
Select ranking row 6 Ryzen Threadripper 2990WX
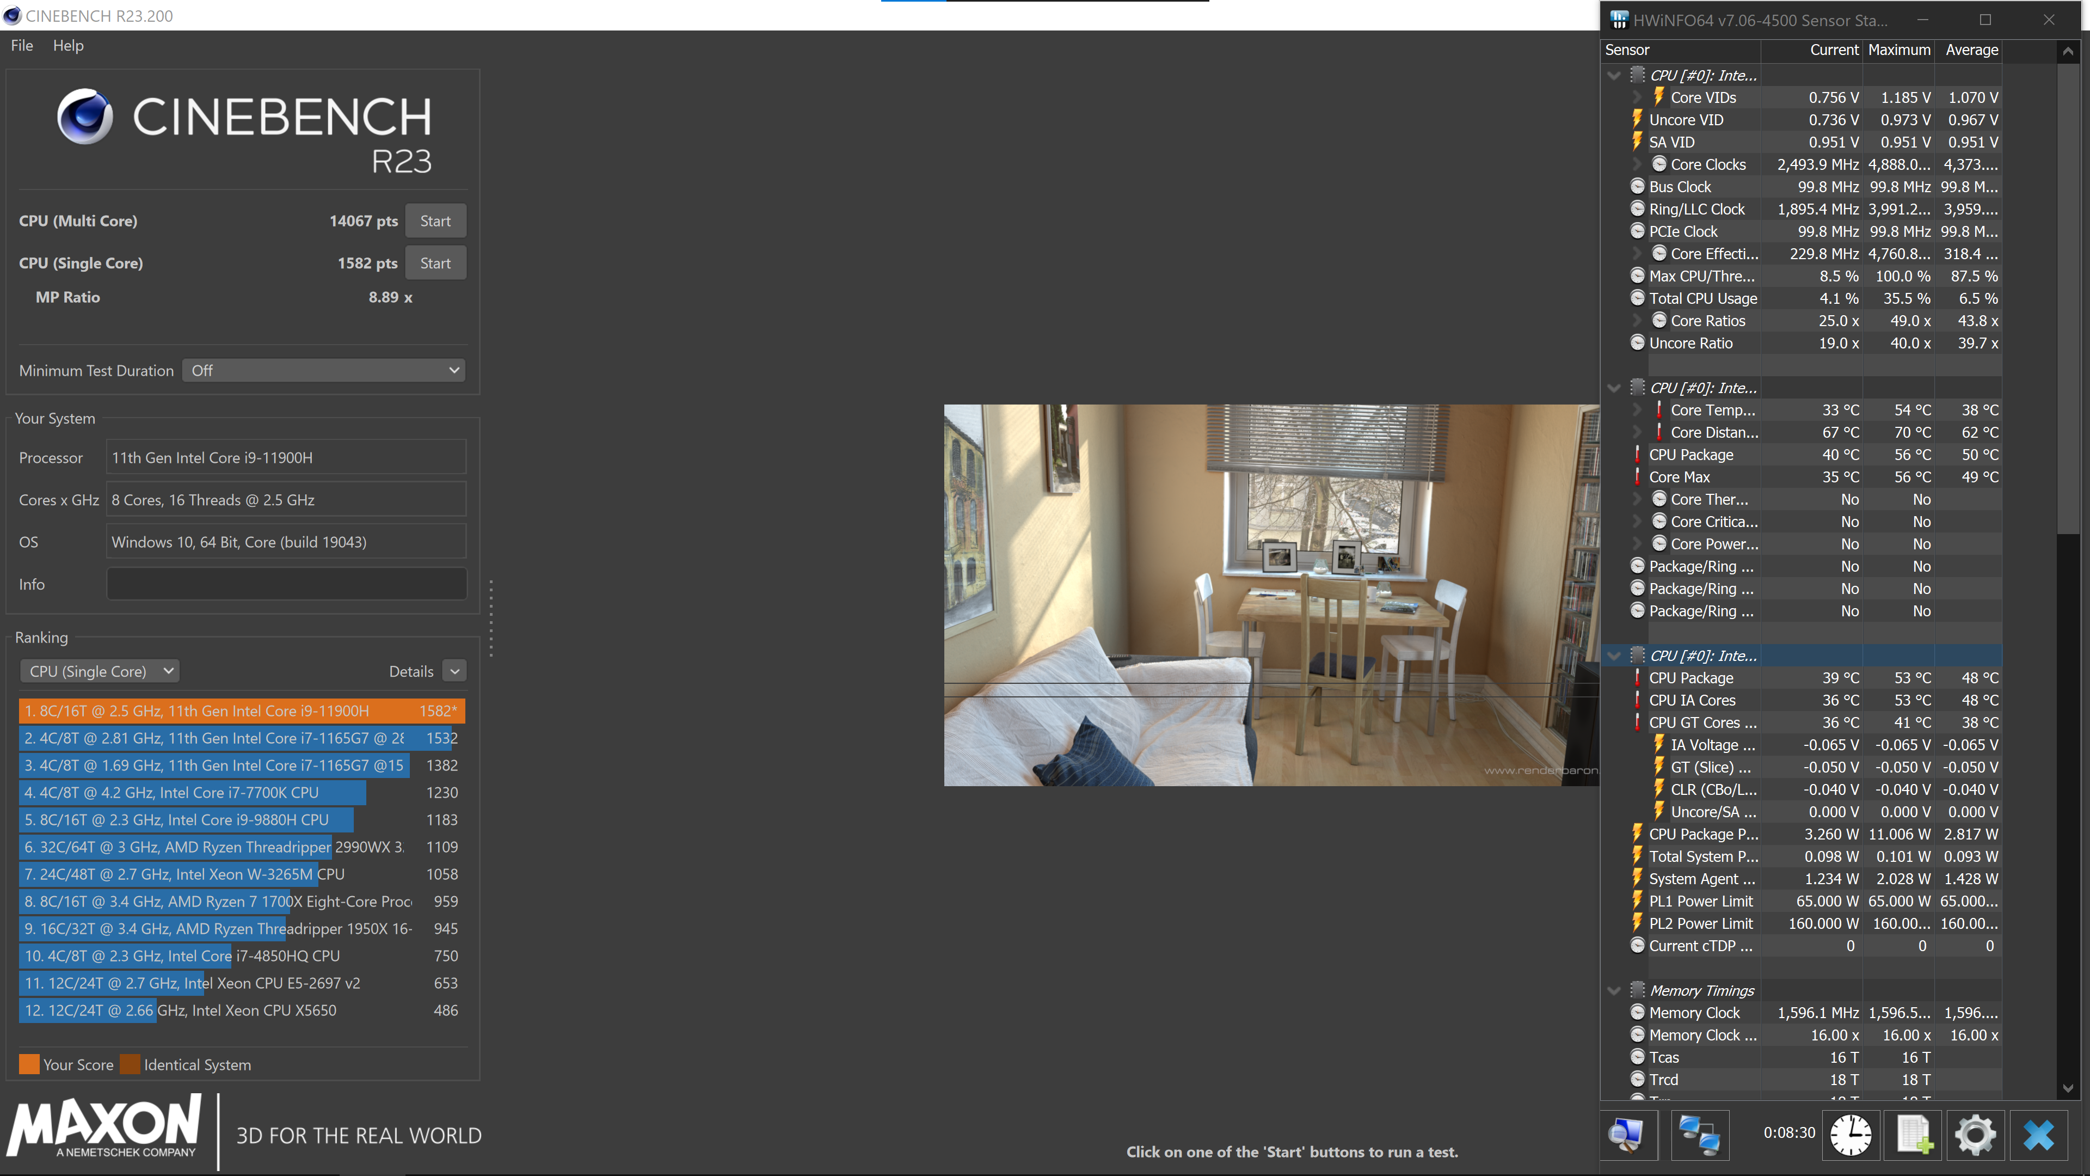click(x=242, y=847)
